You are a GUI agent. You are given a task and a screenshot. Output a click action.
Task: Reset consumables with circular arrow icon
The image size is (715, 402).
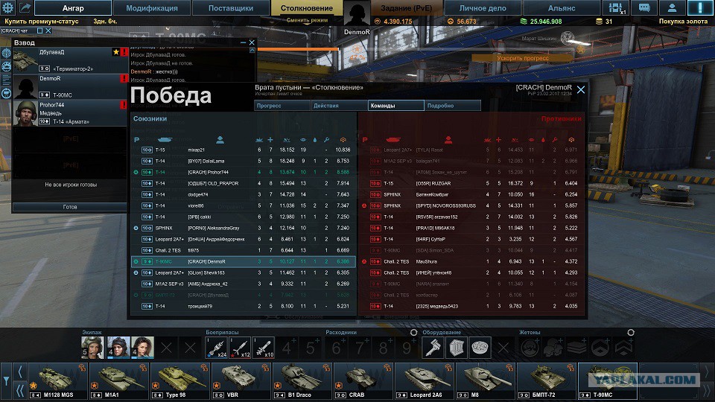[413, 332]
